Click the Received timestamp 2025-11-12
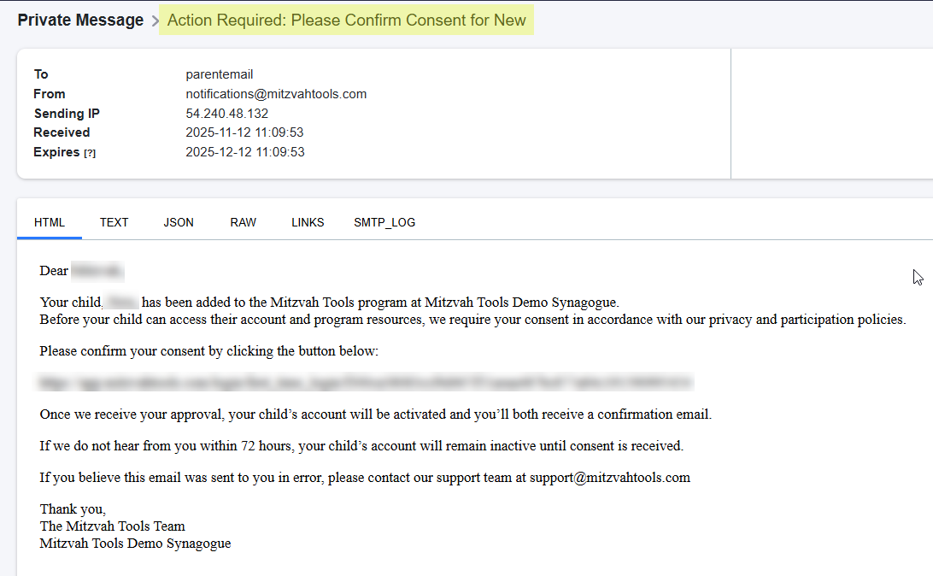Screen dimensions: 933x576 (x=244, y=132)
